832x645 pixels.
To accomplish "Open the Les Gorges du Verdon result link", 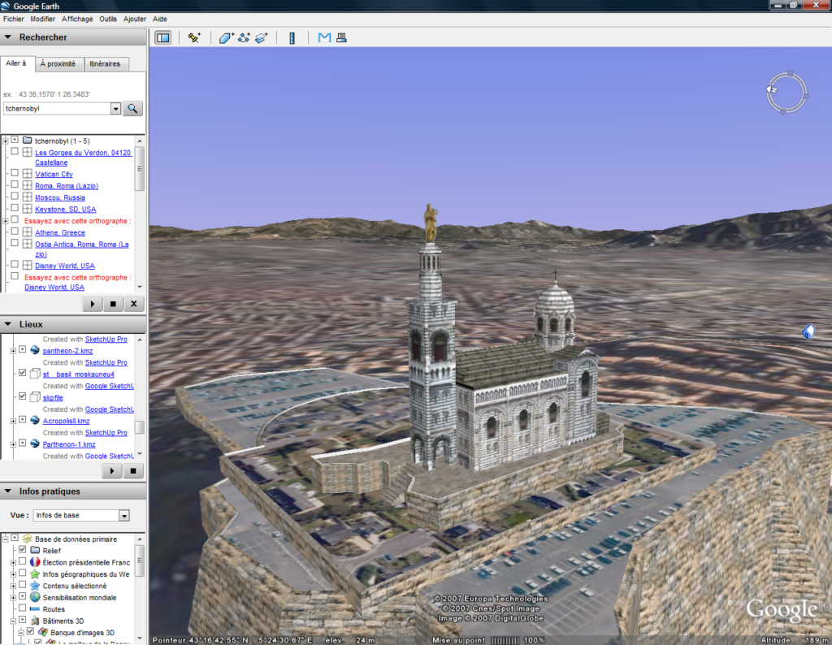I will 83,158.
